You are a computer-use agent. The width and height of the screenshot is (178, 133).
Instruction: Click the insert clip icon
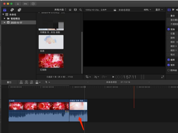click(x=26, y=82)
